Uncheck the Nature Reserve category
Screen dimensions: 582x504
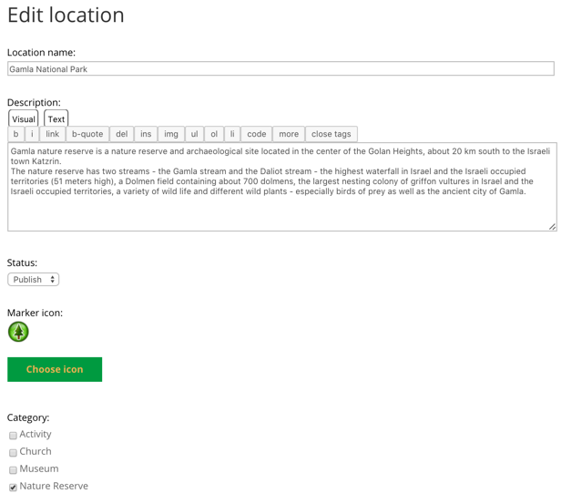click(x=13, y=487)
